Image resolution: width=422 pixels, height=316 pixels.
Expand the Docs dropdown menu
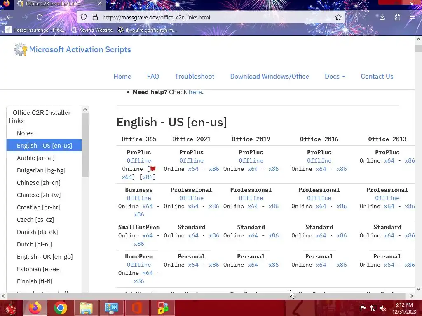pos(335,76)
